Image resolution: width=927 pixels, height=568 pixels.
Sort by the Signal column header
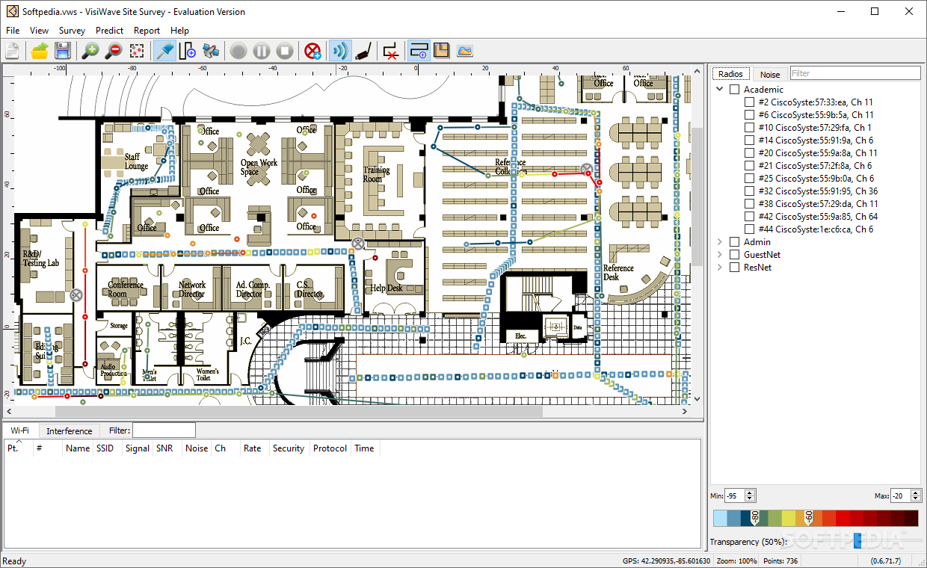(x=138, y=448)
